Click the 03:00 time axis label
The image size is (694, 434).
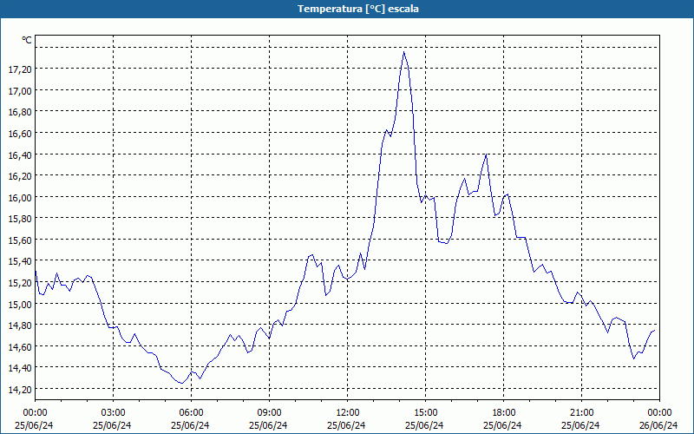[114, 413]
